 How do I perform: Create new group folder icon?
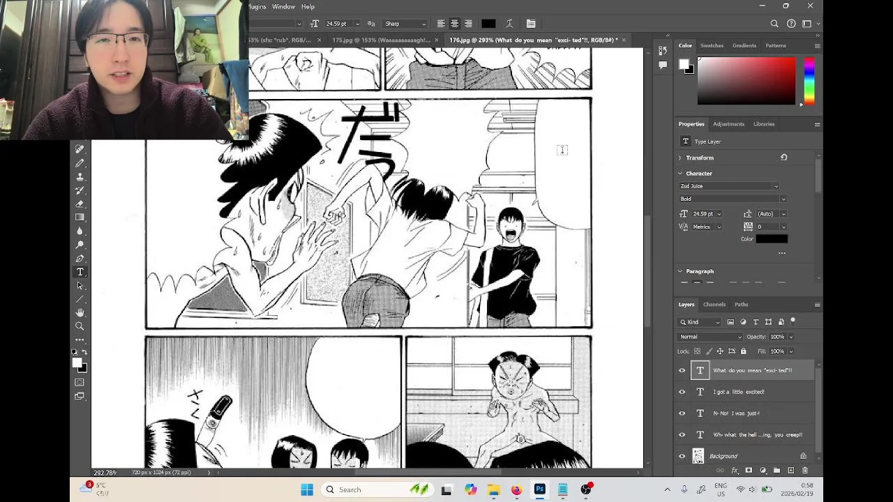[x=776, y=471]
